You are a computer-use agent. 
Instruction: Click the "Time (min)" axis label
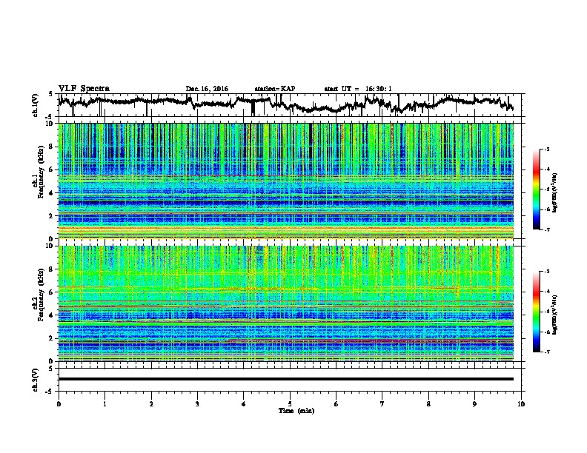click(x=296, y=411)
